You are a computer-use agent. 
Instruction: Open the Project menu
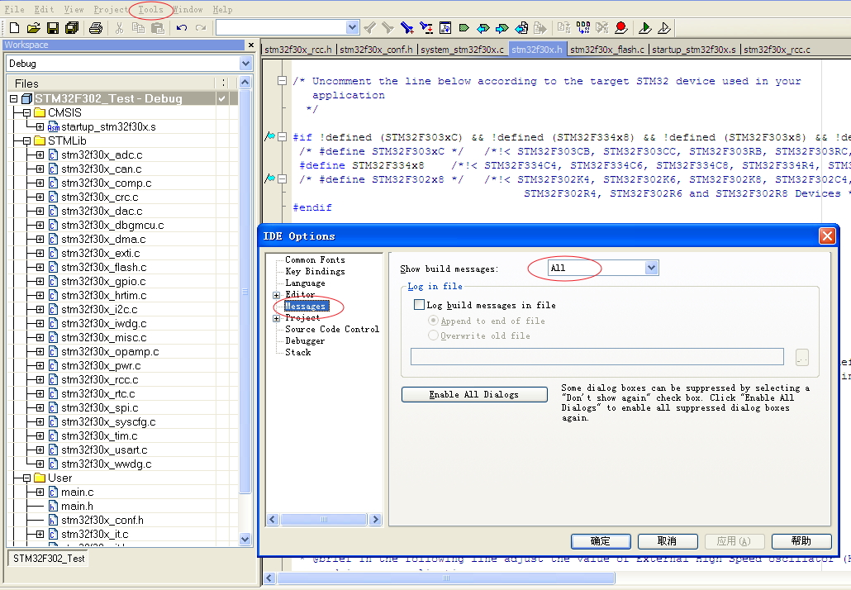coord(111,9)
